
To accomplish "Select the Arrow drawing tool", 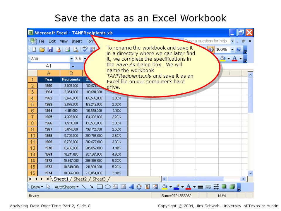I will (x=92, y=187).
